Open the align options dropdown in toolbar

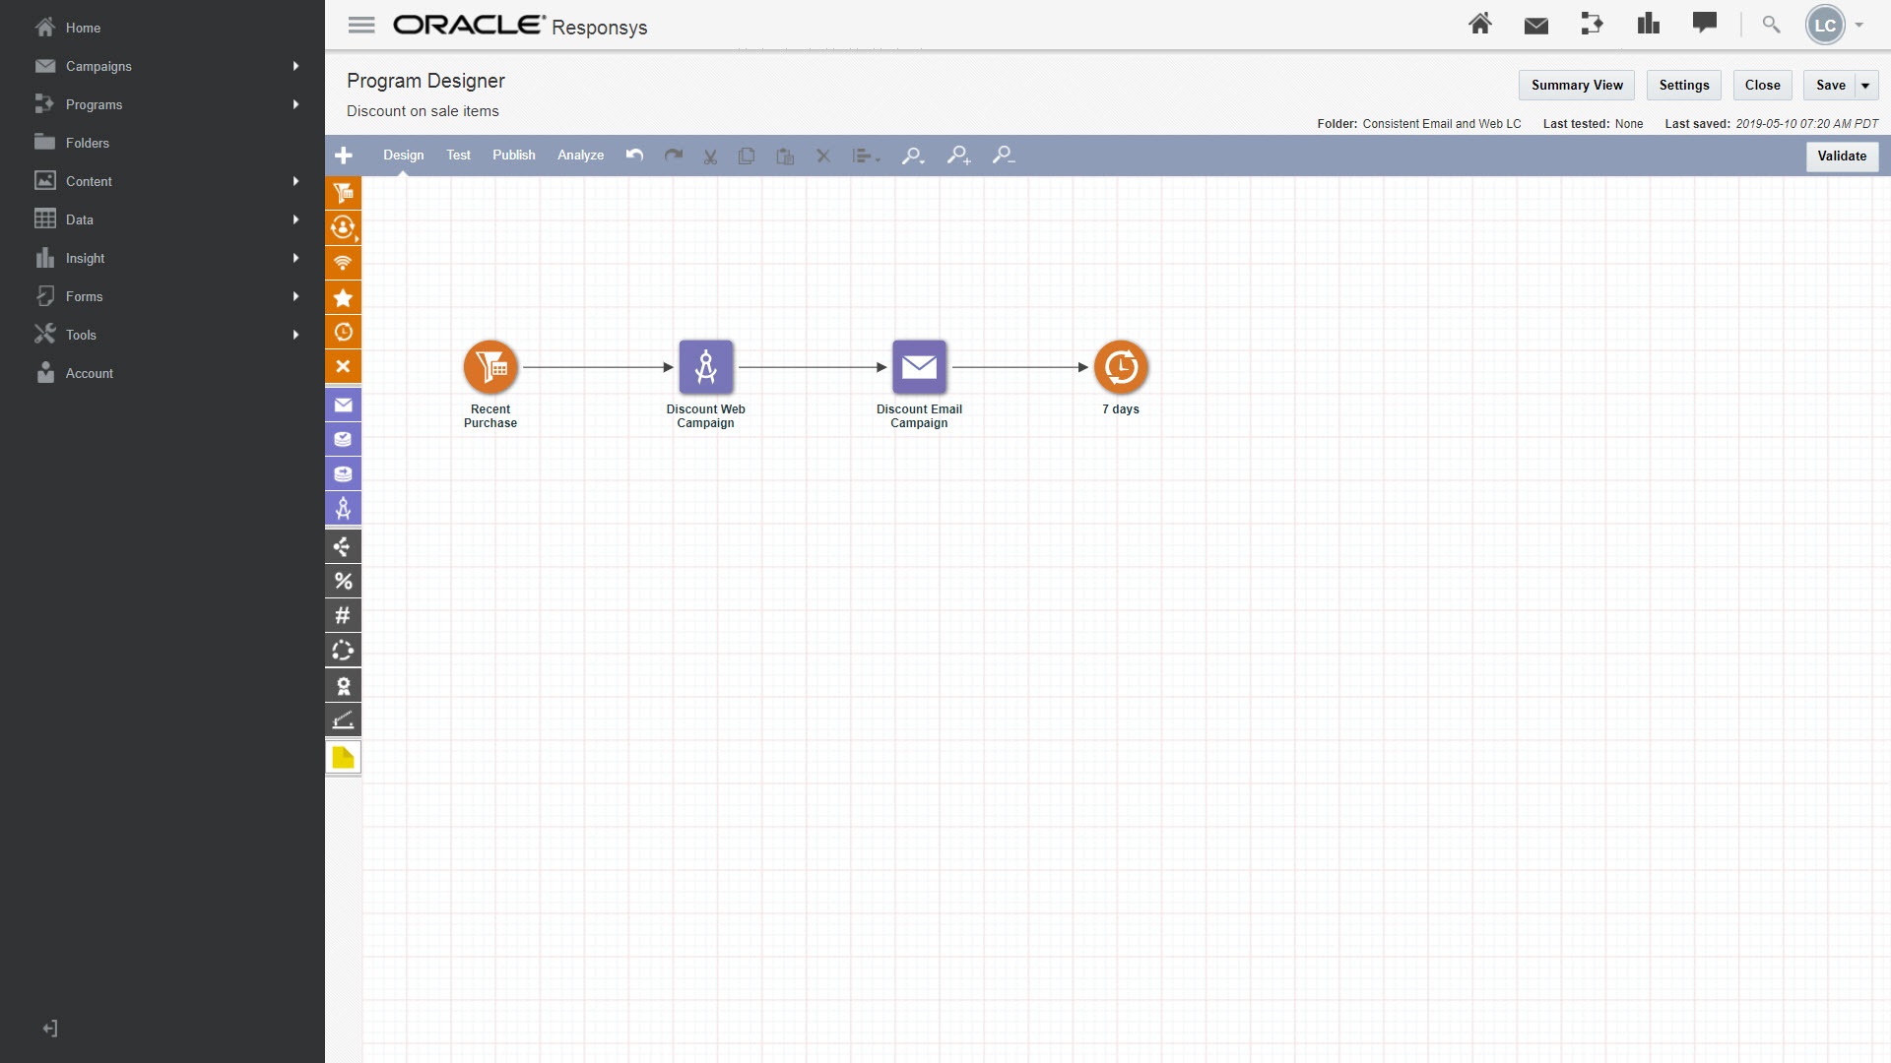click(x=866, y=156)
